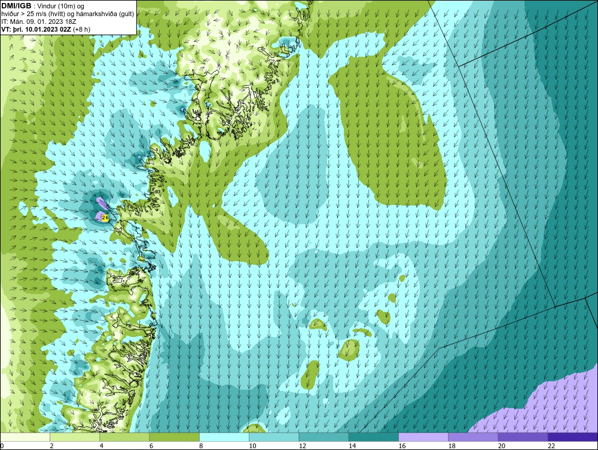Click the 16–18 m/s light purple legend swatch
Viewport: 598px width, 450px height.
tap(423, 437)
